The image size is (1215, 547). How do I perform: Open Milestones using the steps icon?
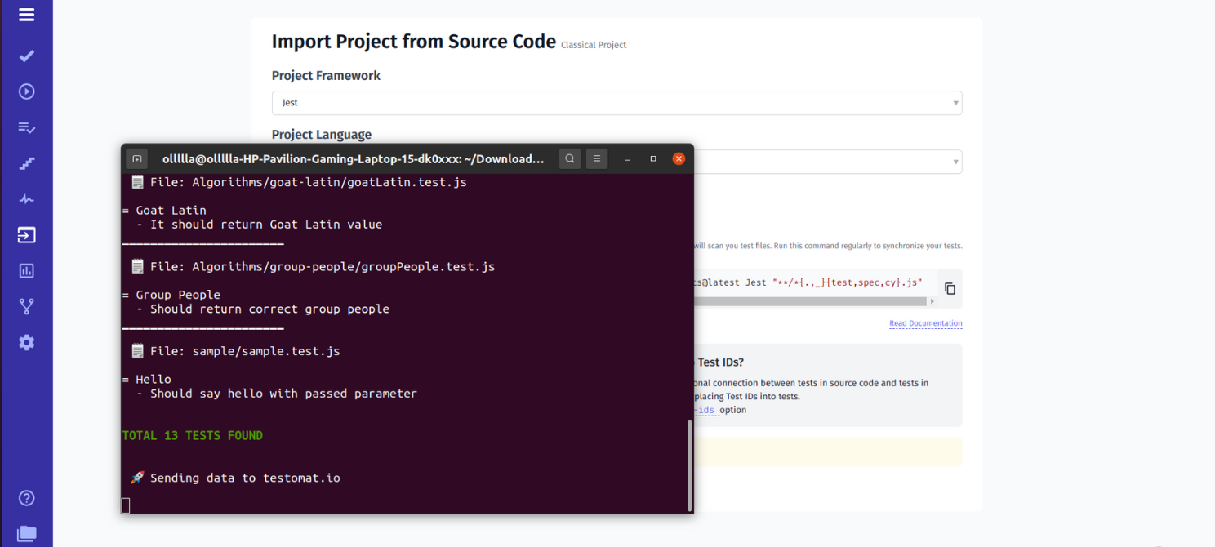point(25,163)
